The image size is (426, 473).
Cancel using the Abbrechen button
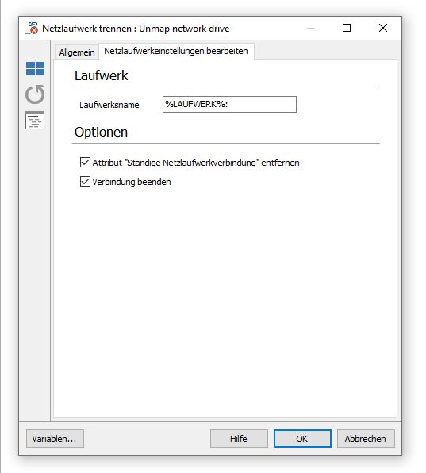click(366, 439)
